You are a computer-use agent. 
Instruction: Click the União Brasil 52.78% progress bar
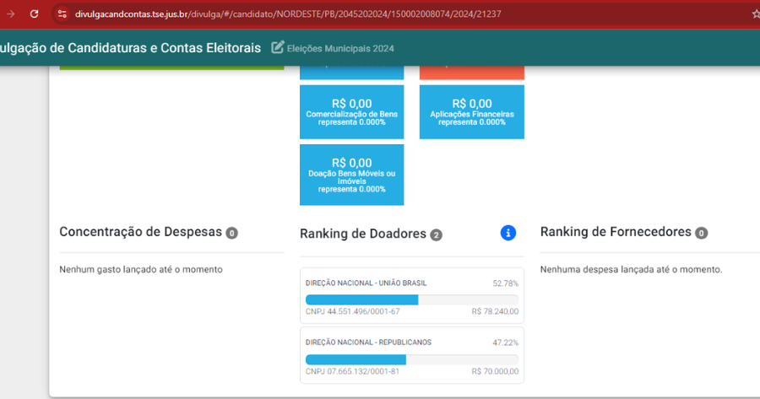click(x=411, y=299)
